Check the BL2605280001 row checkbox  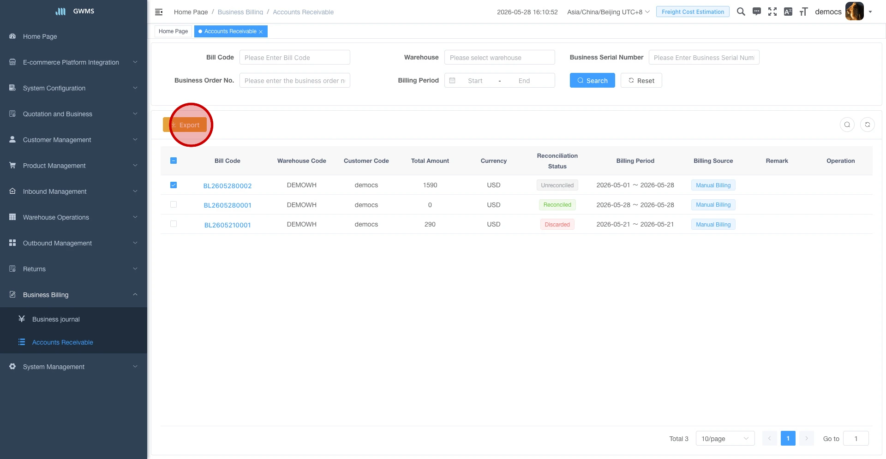(174, 204)
